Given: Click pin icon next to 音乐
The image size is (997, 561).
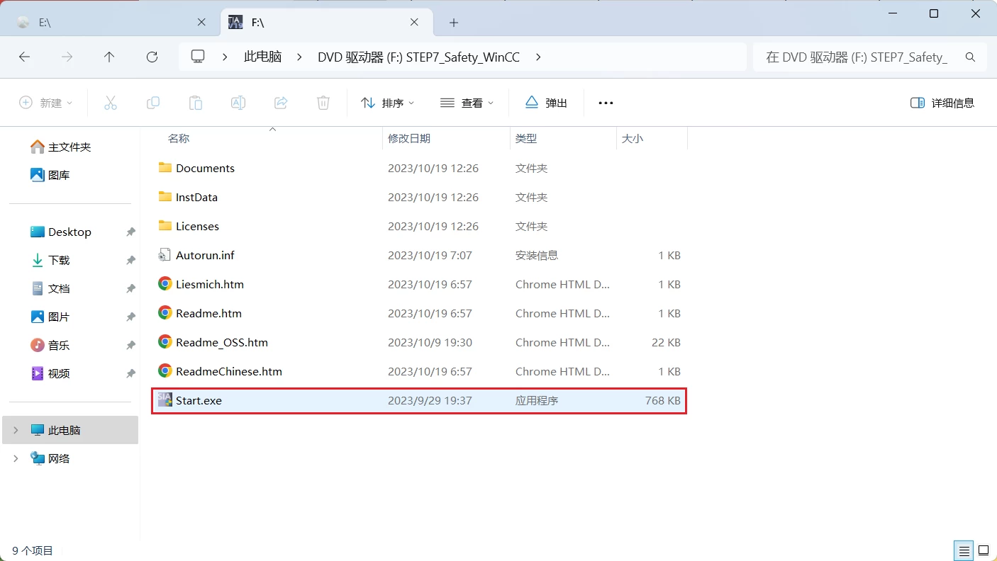Looking at the screenshot, I should click(x=130, y=345).
